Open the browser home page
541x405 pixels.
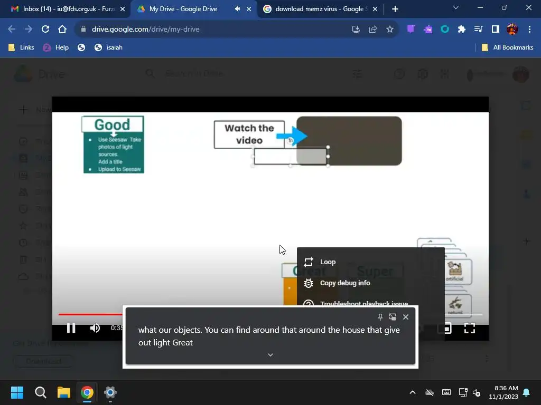(x=62, y=30)
